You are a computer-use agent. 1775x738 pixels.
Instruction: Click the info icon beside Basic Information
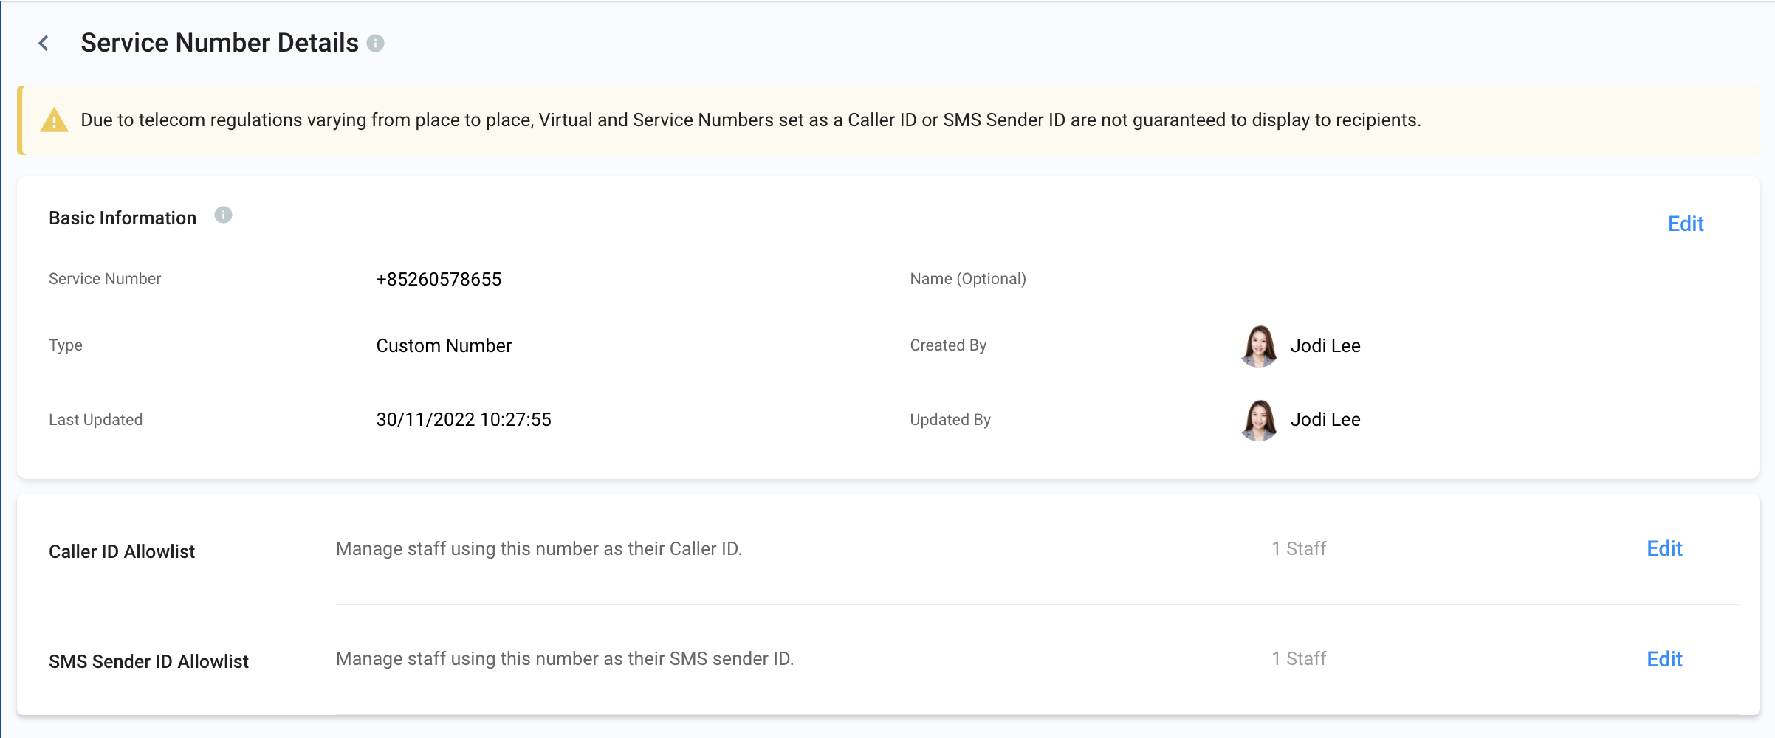point(223,215)
